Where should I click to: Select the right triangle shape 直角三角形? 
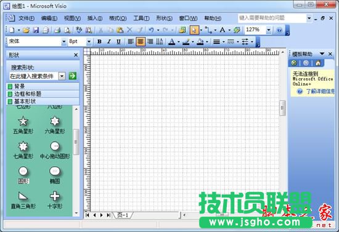23,200
